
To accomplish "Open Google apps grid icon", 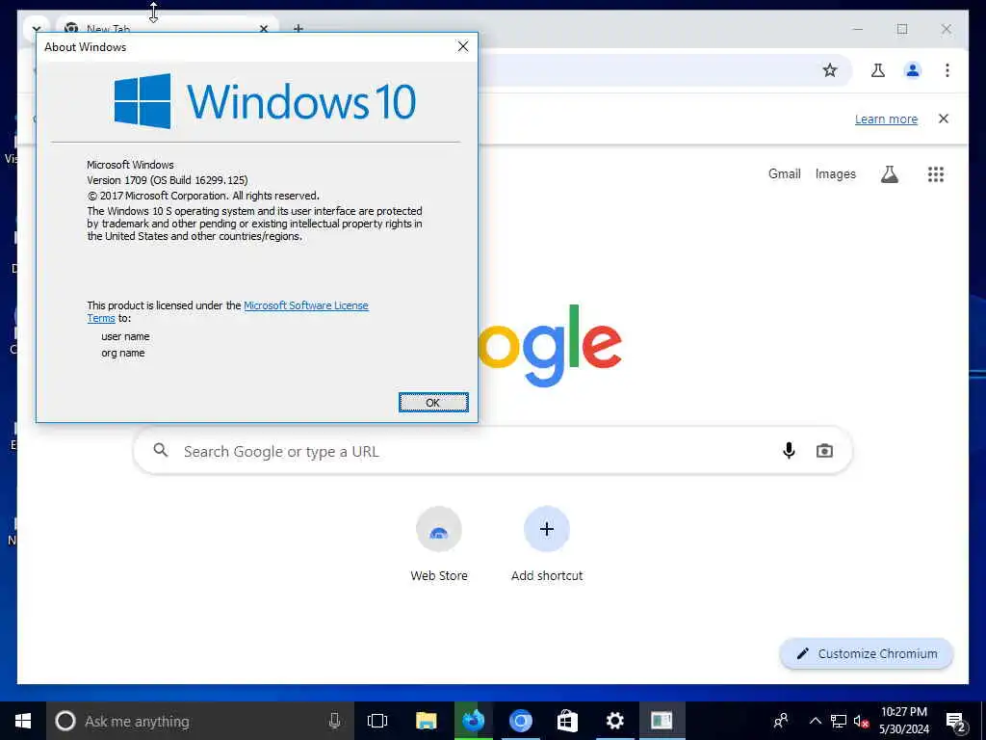I will click(x=936, y=174).
